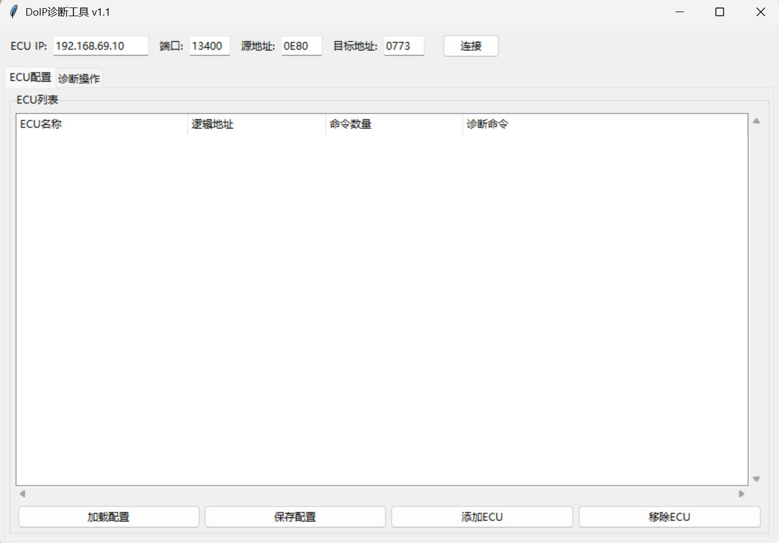Image resolution: width=779 pixels, height=543 pixels.
Task: Click the 移除ECU button
Action: [x=669, y=516]
